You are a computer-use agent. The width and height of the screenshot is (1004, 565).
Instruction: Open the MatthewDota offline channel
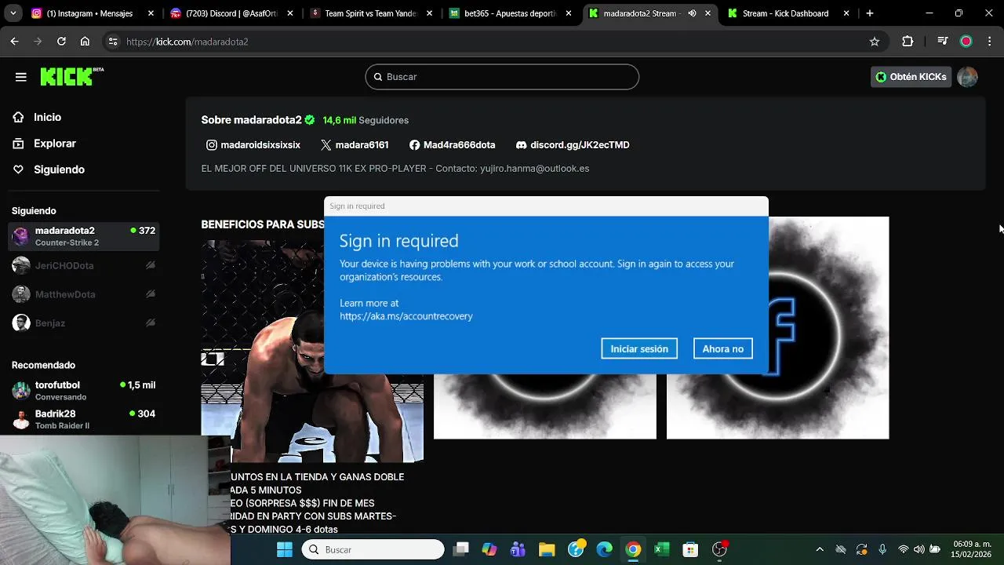[x=83, y=294]
